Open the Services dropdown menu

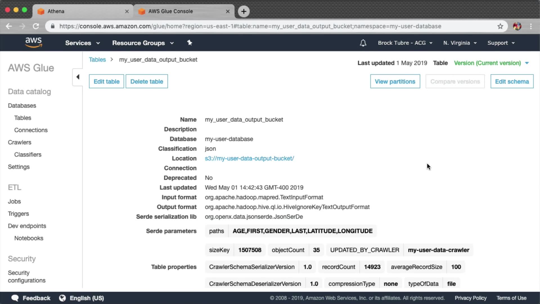(82, 43)
